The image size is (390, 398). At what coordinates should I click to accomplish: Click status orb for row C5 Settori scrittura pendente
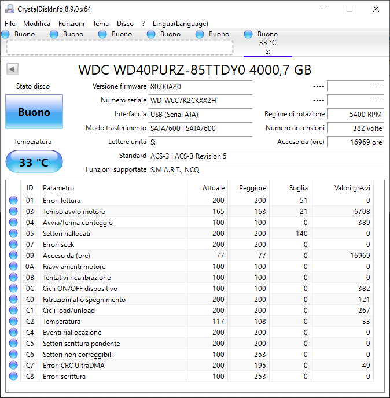click(x=13, y=343)
